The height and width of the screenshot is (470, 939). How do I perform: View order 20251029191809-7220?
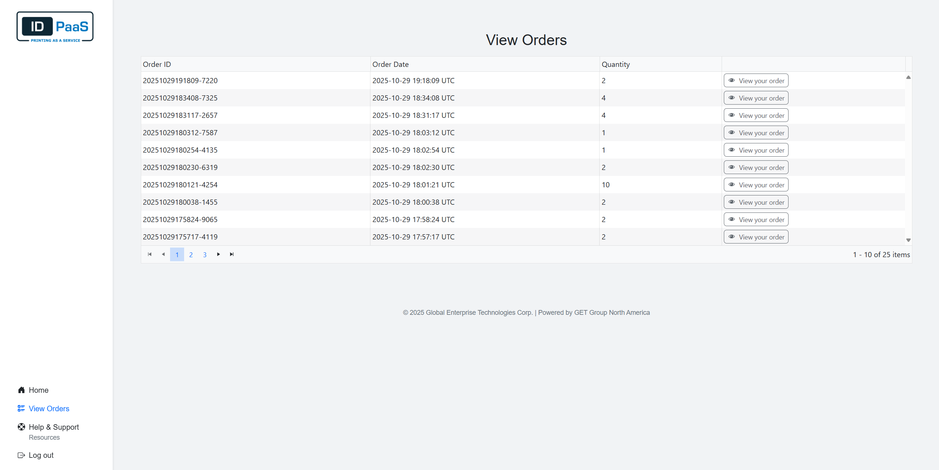coord(756,81)
